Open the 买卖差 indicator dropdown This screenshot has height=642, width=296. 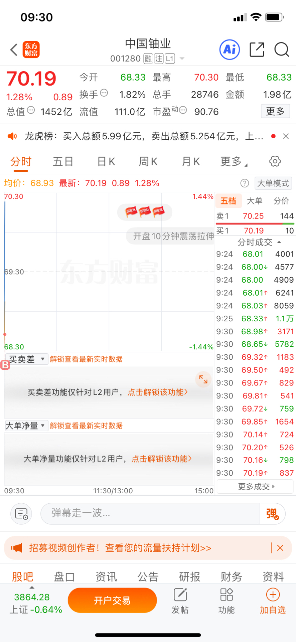coord(26,359)
